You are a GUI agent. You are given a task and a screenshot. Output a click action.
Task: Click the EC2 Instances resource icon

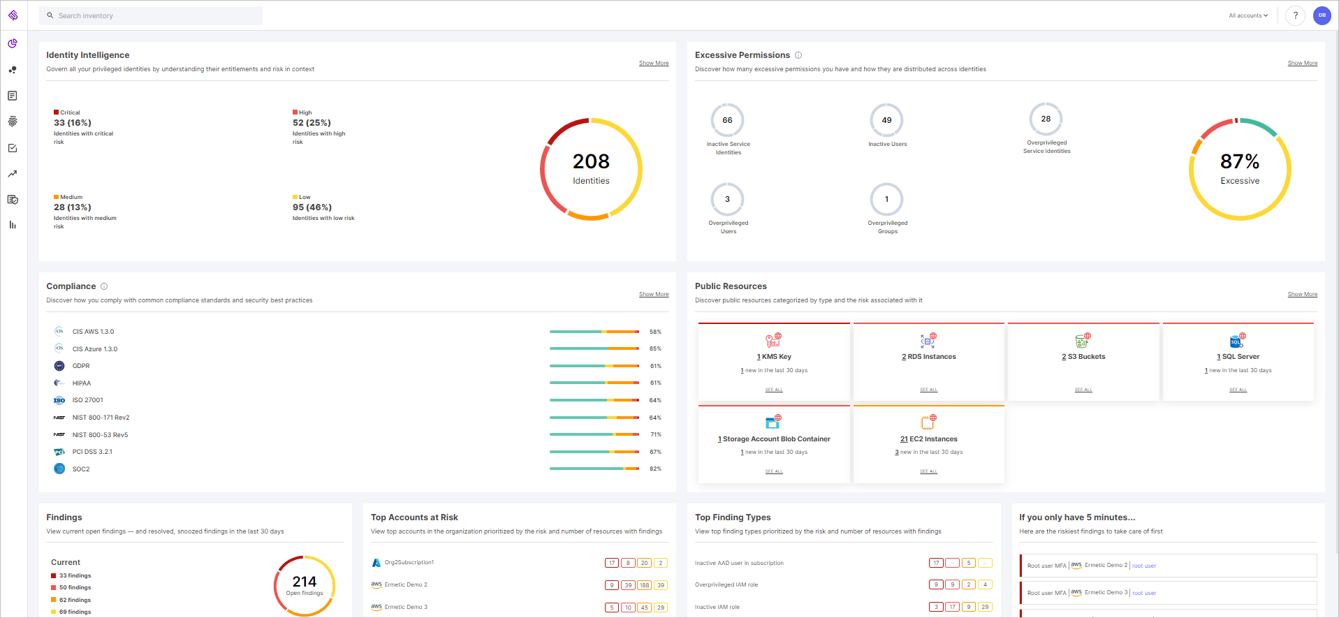pos(928,422)
